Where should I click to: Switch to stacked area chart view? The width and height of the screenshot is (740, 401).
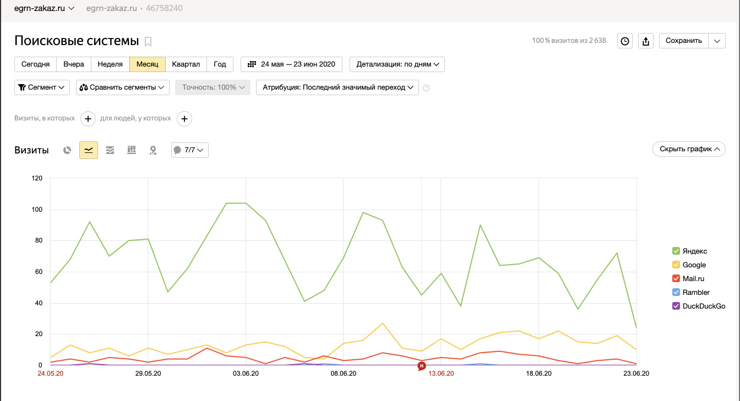click(110, 150)
